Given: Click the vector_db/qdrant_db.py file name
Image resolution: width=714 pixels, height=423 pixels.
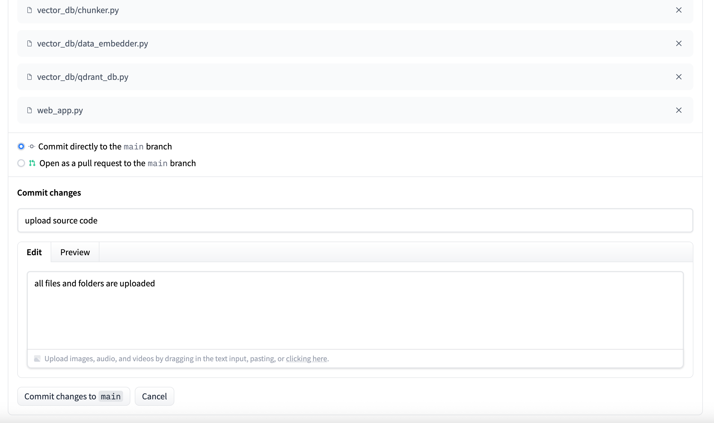Looking at the screenshot, I should (83, 77).
